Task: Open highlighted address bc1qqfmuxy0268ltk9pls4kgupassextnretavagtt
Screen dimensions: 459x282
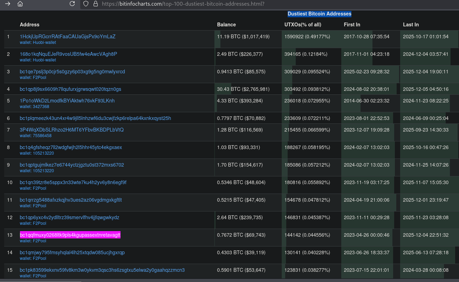Action: tap(70, 235)
